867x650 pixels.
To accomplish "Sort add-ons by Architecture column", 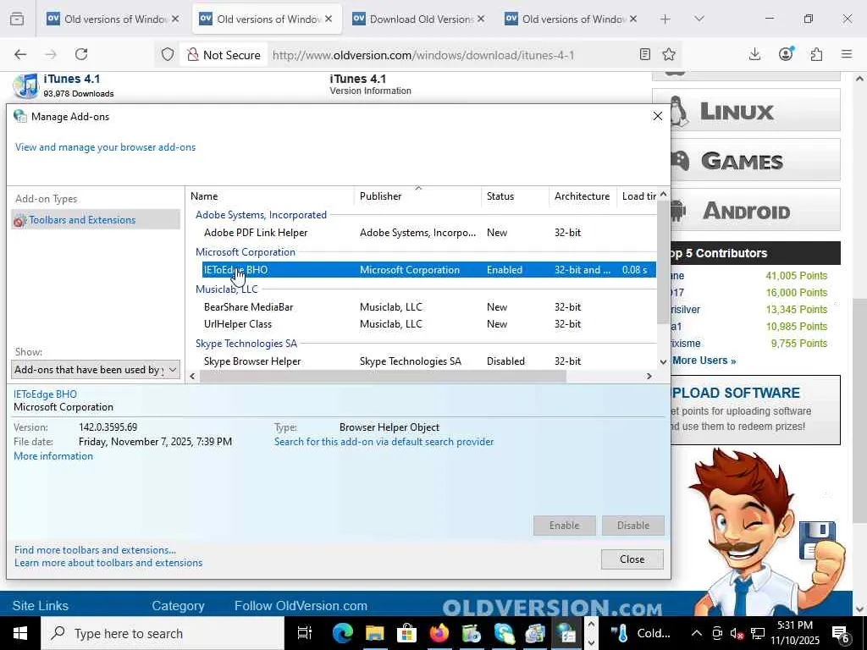I will [582, 196].
